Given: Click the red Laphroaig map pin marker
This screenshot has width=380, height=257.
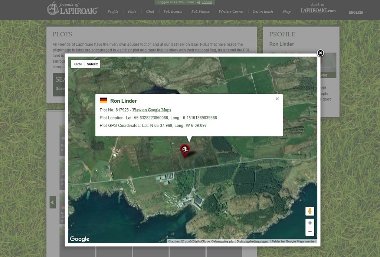Looking at the screenshot, I should coord(185,149).
